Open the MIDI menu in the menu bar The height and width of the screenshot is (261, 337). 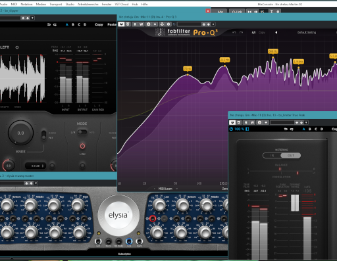(14, 4)
